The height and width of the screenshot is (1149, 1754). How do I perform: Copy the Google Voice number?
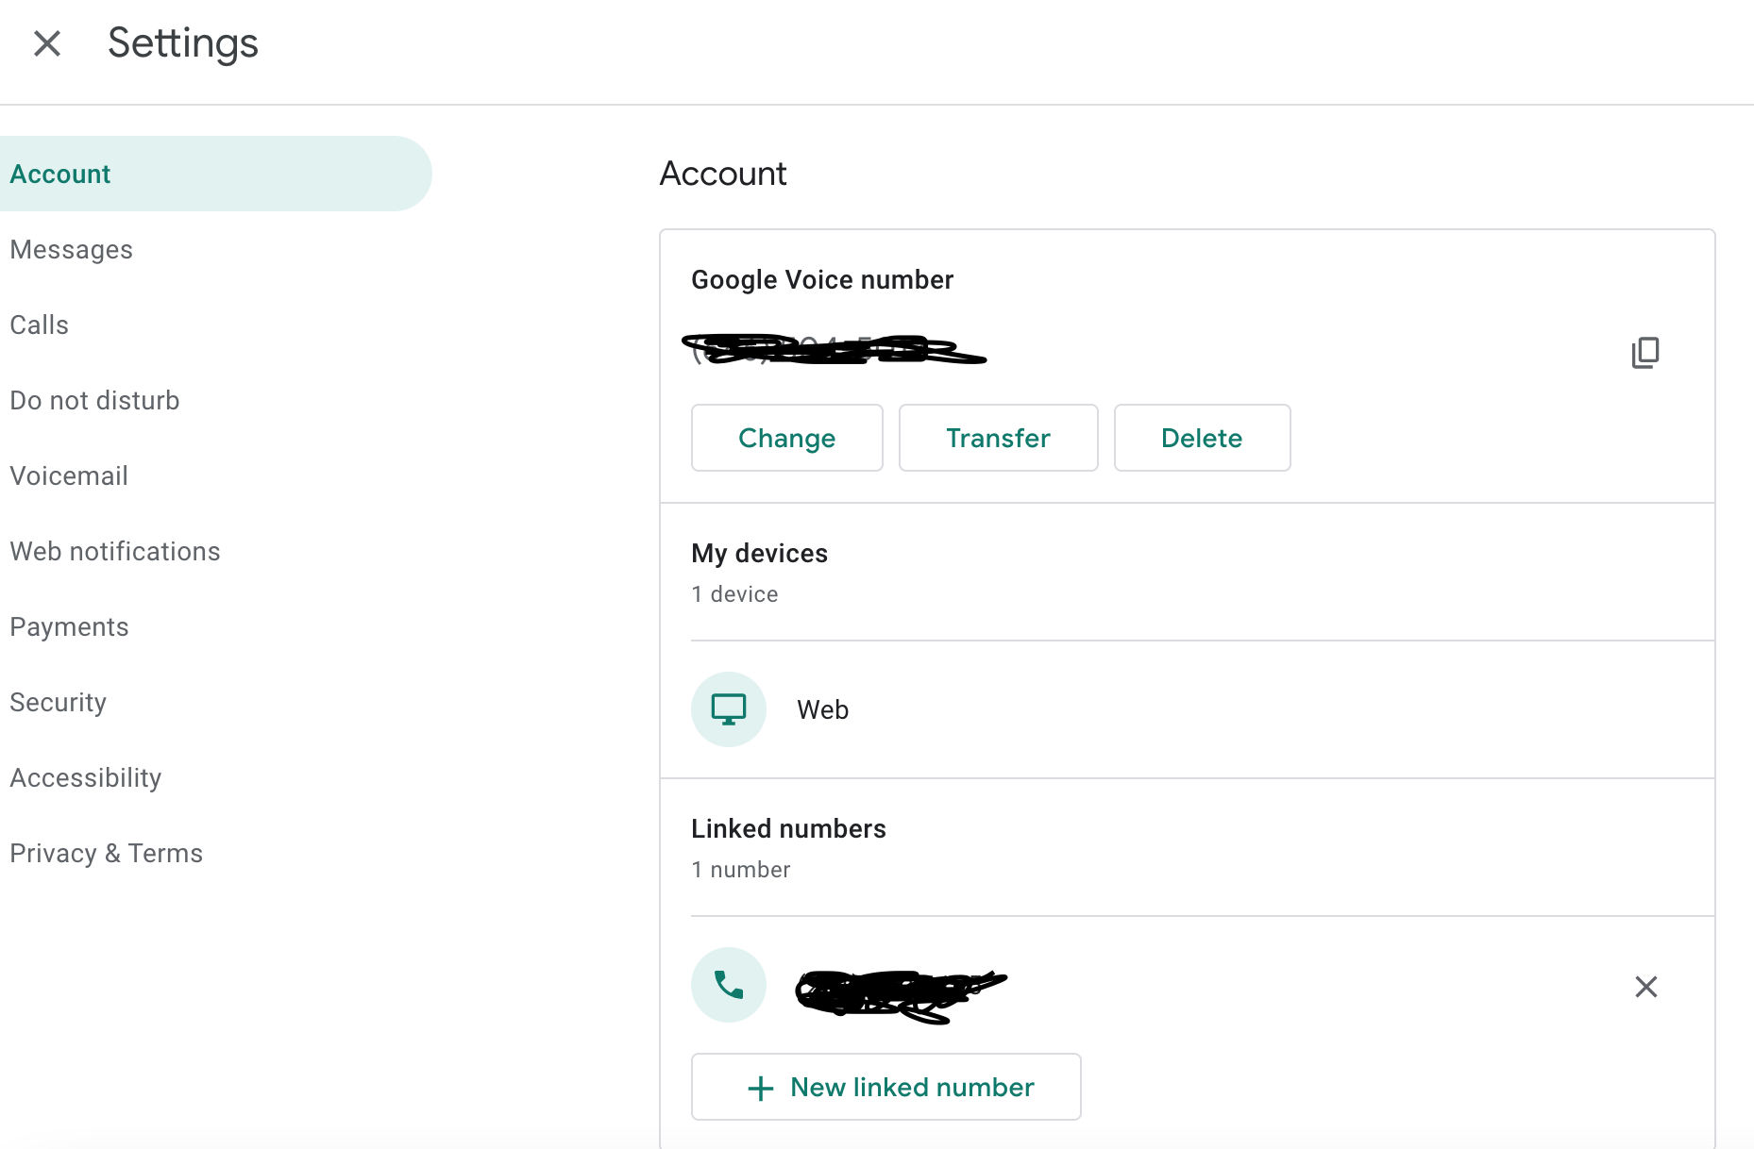coord(1645,353)
